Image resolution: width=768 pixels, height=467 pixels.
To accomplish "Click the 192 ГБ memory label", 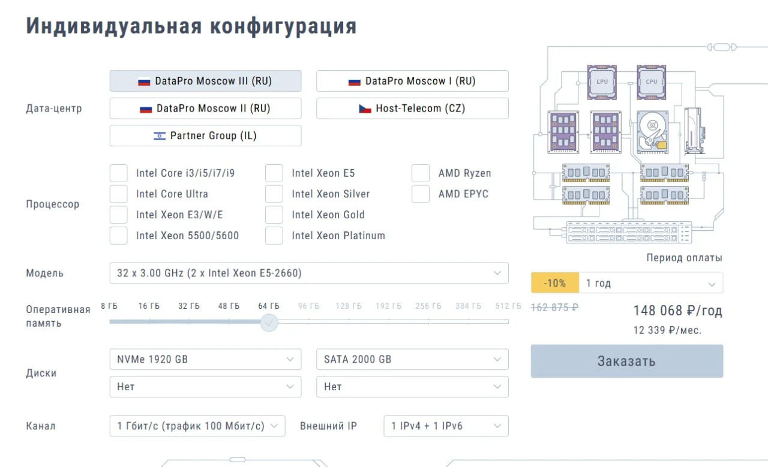I will click(x=389, y=306).
